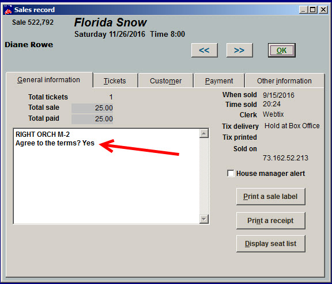332x284 pixels.
Task: Show the Other information tab
Action: tap(284, 81)
